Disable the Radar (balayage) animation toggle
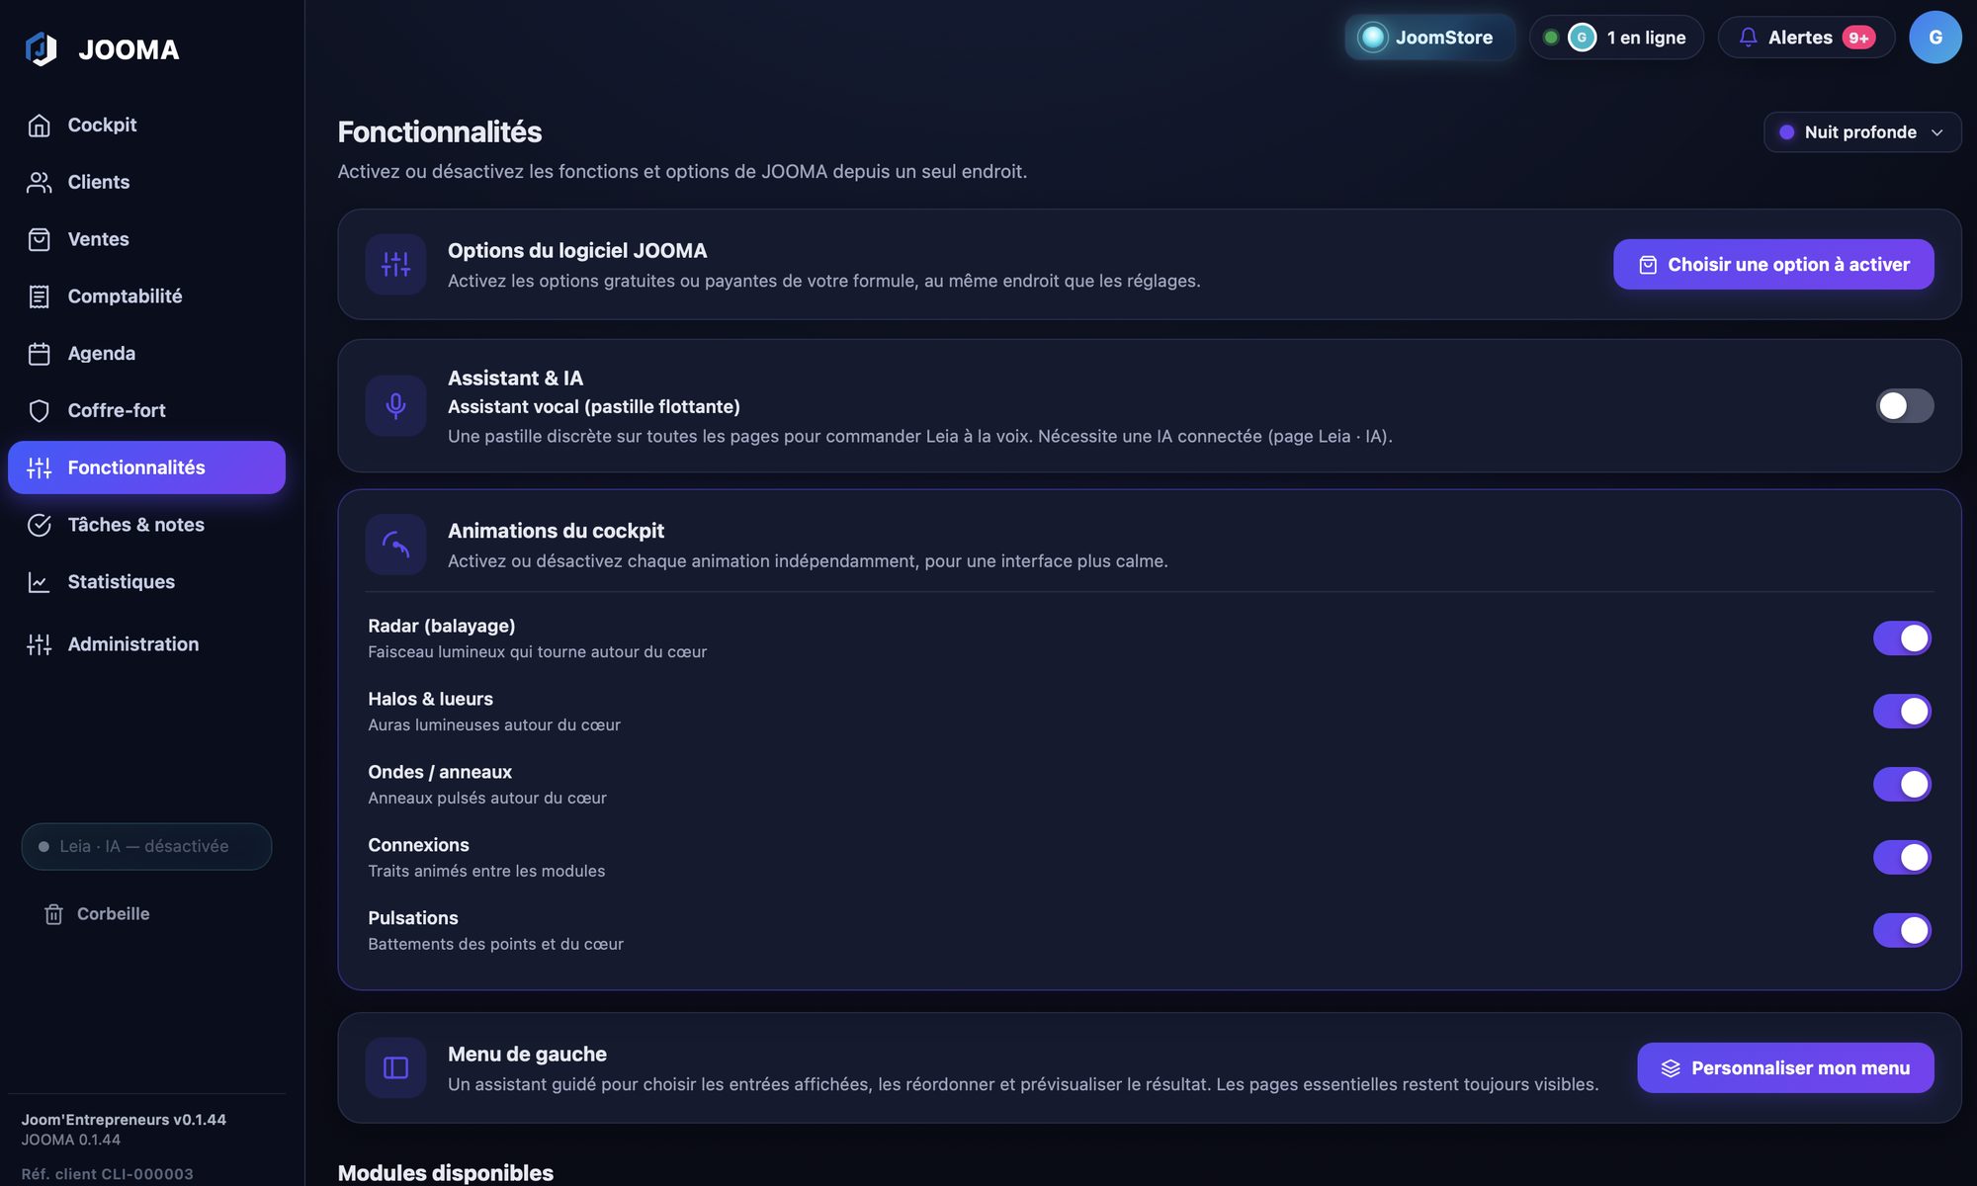 1902,638
